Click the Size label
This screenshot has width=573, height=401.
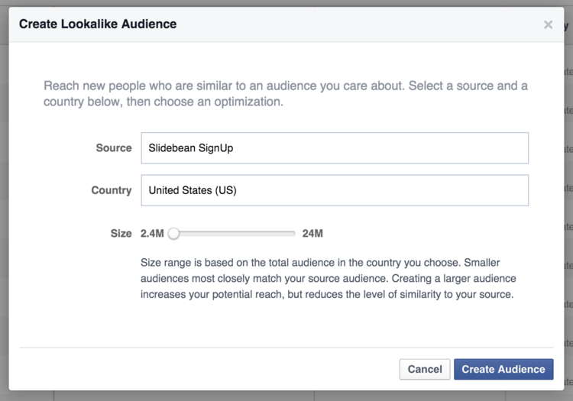pos(121,233)
